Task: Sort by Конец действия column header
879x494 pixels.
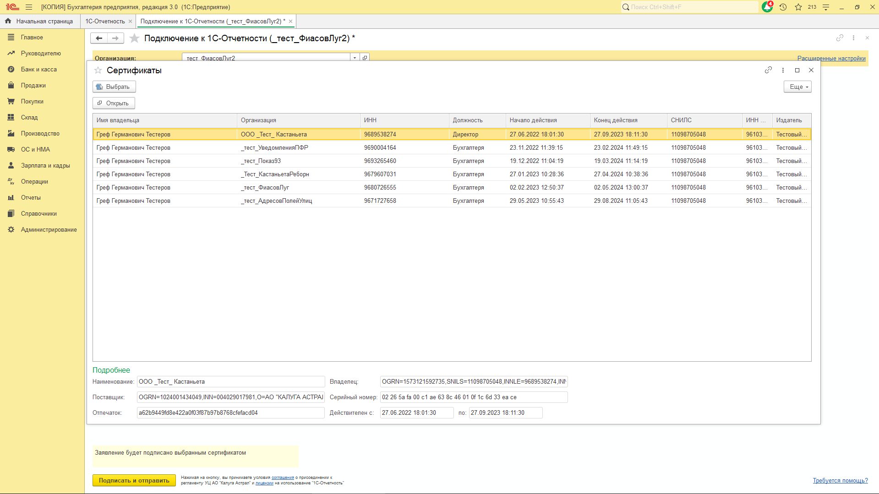Action: point(628,120)
